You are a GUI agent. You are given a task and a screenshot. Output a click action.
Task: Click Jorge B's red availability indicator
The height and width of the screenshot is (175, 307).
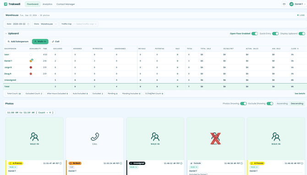pyautogui.click(x=31, y=67)
